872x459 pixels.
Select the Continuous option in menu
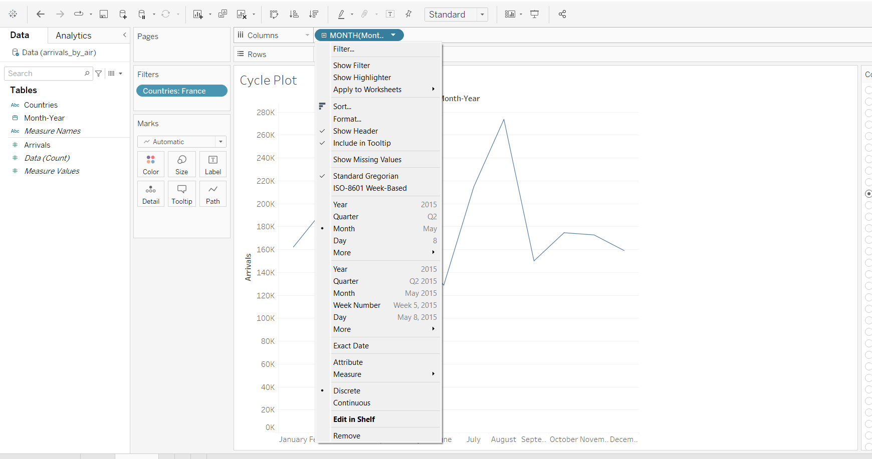[x=351, y=403]
